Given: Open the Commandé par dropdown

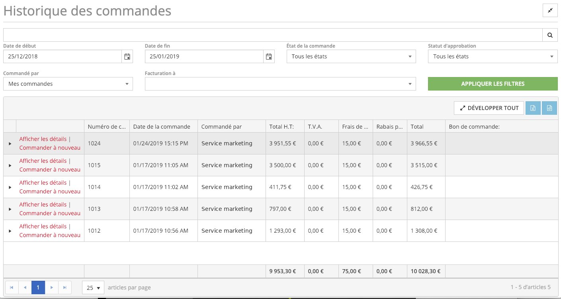Looking at the screenshot, I should tap(68, 84).
